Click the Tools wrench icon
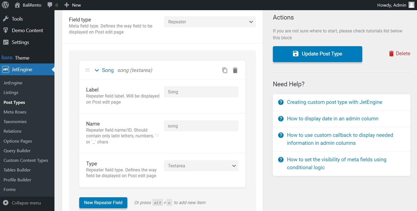Viewport: 417px width, 211px height. [x=6, y=19]
